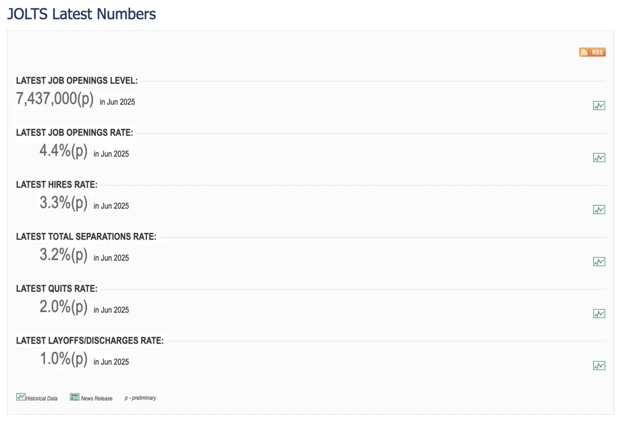Open historical data chart for Job Openings Rate
The image size is (631, 424).
click(x=599, y=157)
